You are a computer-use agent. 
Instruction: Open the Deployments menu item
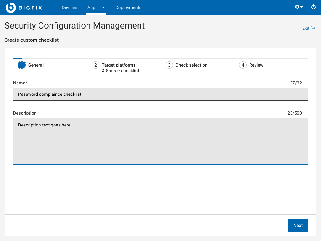click(x=128, y=8)
